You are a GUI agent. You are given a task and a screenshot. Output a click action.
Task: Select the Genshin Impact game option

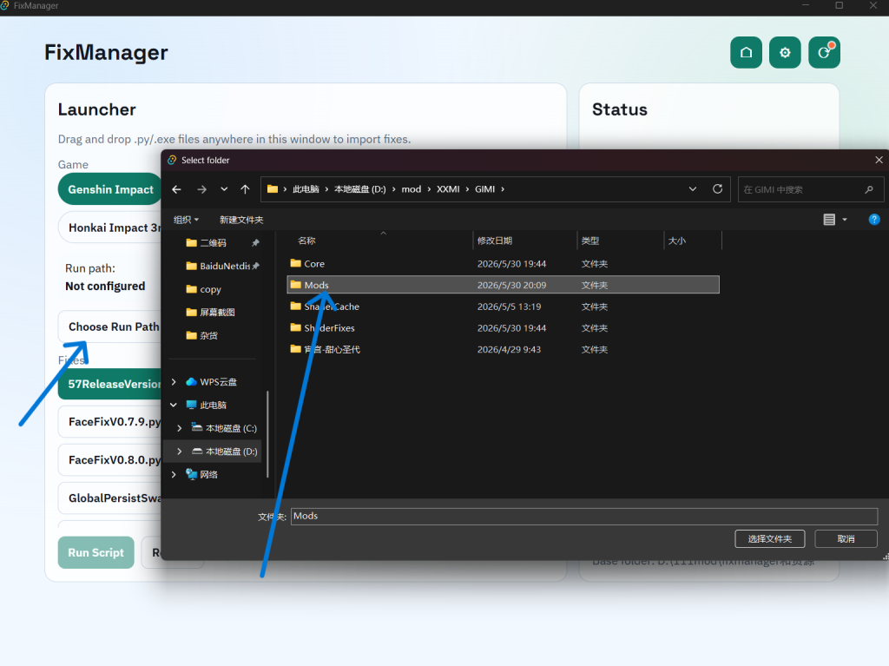click(110, 189)
